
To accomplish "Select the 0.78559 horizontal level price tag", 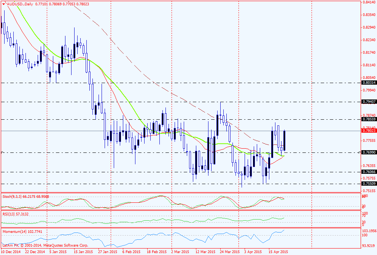I will click(369, 119).
